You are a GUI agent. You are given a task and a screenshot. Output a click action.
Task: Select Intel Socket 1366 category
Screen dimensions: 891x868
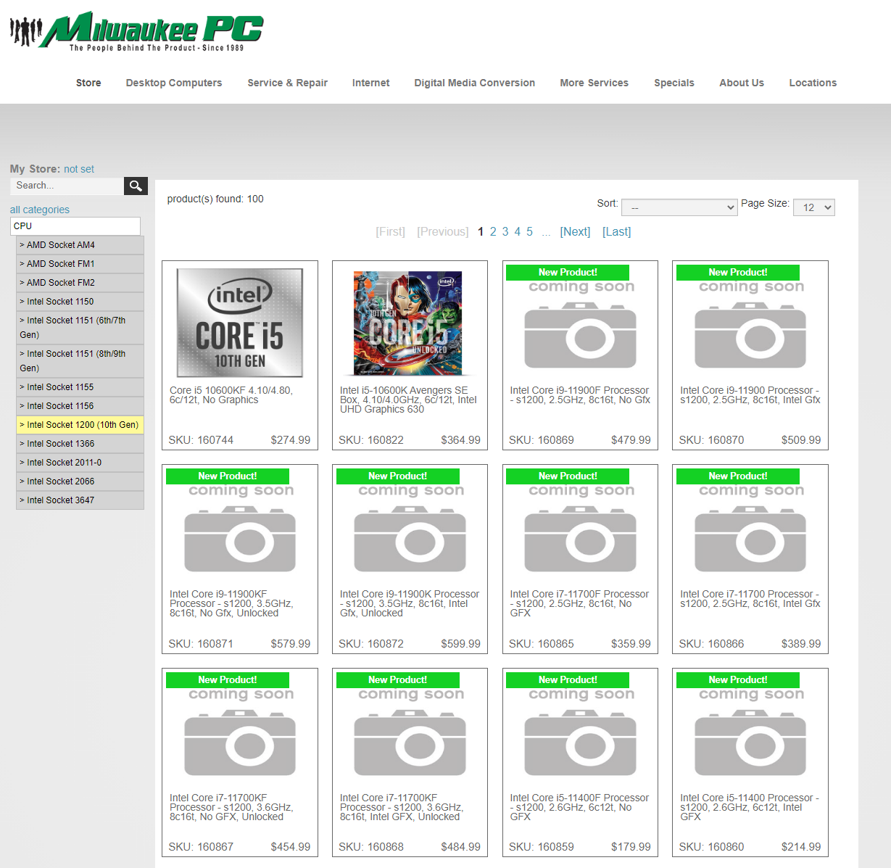[x=80, y=444]
